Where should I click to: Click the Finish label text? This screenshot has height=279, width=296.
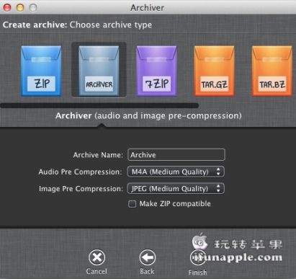coord(197,273)
